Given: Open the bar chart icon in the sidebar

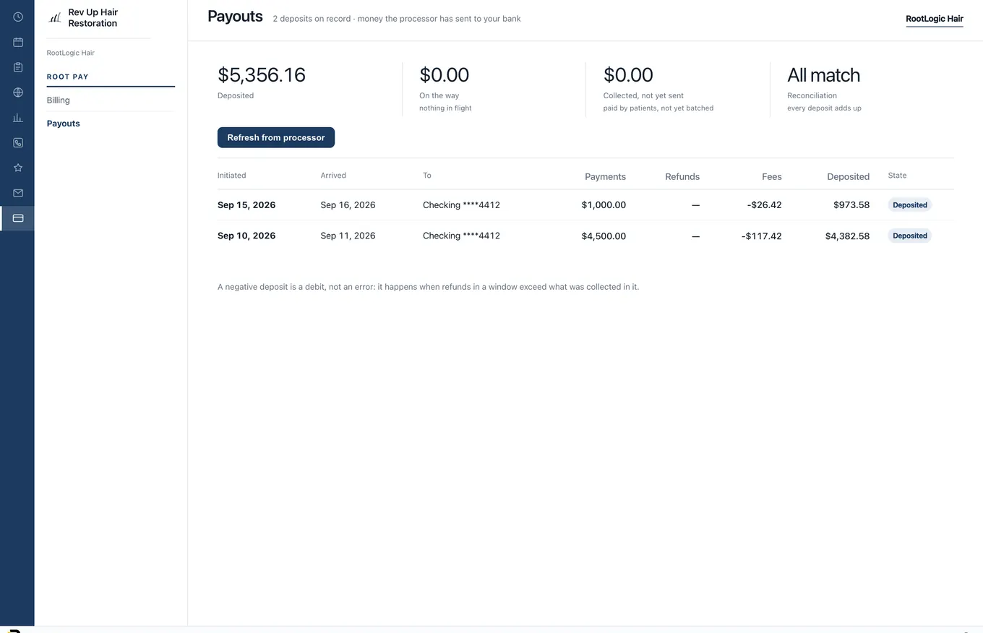Looking at the screenshot, I should [x=17, y=118].
